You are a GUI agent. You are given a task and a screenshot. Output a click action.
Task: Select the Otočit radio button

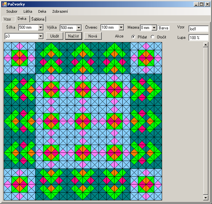coord(153,37)
